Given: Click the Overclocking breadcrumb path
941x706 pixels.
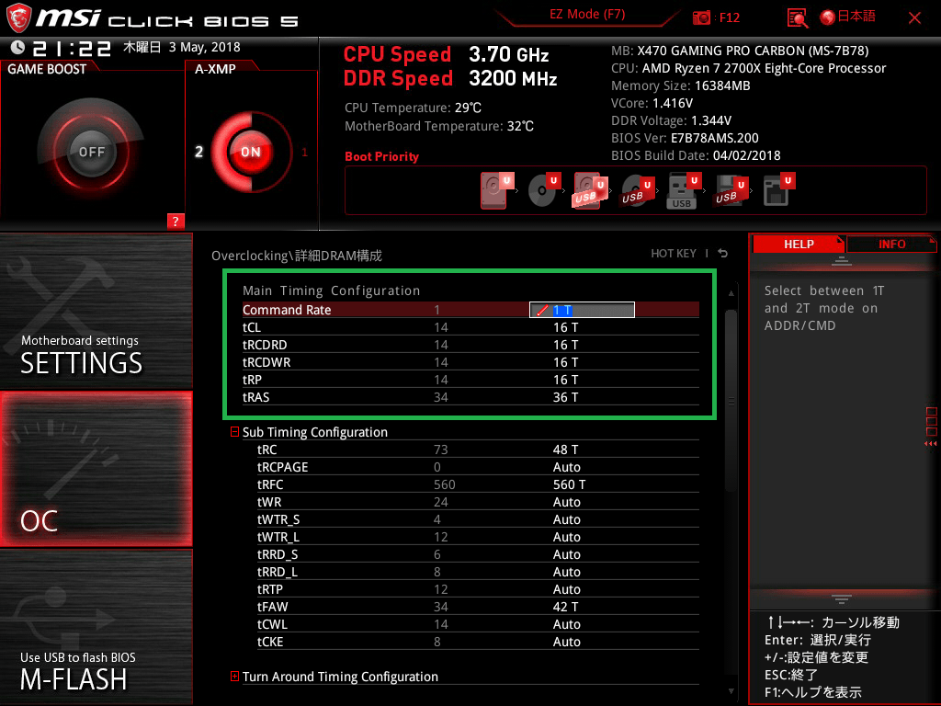Looking at the screenshot, I should coord(297,256).
